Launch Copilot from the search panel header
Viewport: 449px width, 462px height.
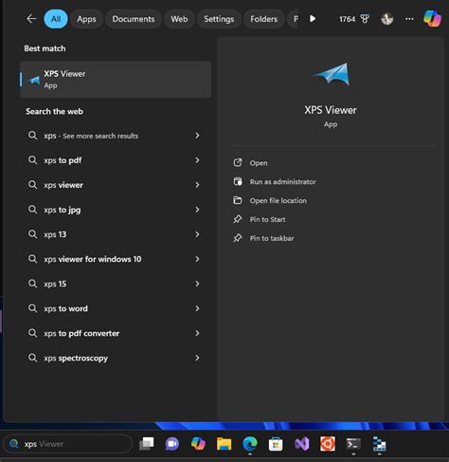coord(432,19)
